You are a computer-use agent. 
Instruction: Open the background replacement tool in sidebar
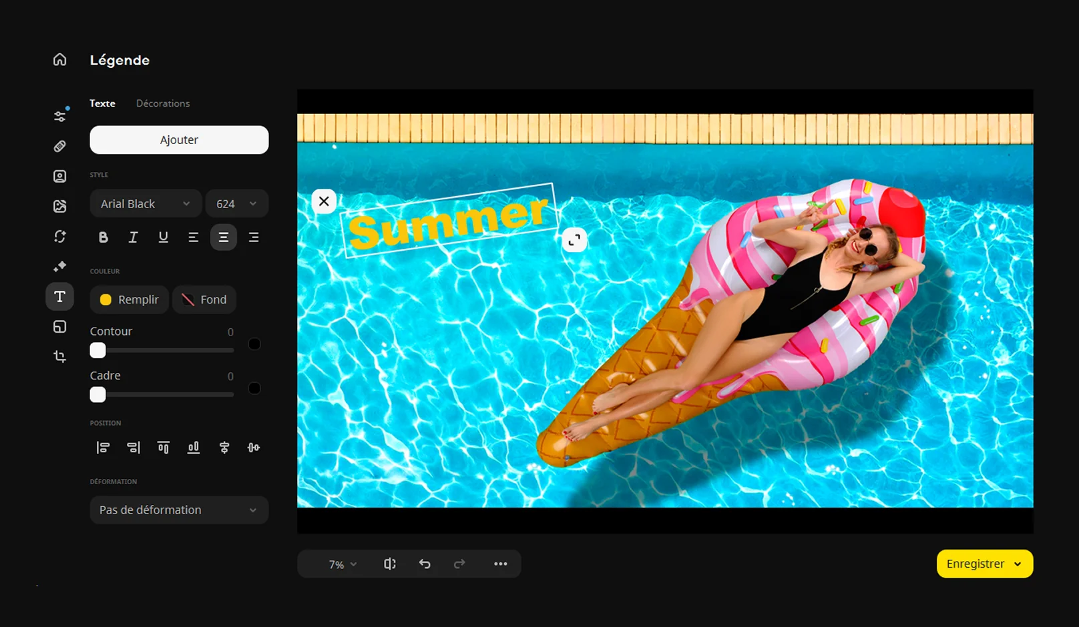(x=60, y=206)
